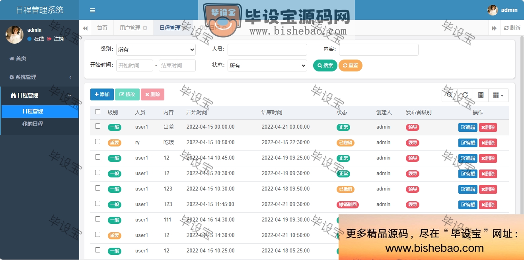Collapse the 日程管理 sidebar group
The image size is (524, 260).
coord(39,95)
